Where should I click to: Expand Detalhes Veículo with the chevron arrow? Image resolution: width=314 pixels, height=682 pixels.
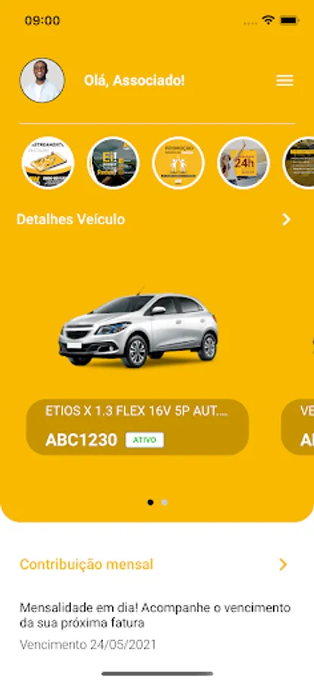[x=286, y=220]
